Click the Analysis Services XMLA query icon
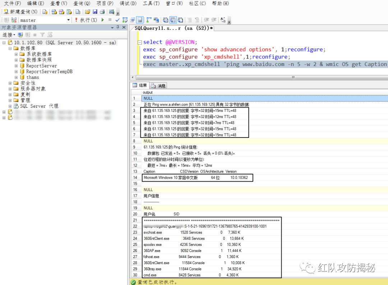This screenshot has width=388, height=285. point(69,11)
